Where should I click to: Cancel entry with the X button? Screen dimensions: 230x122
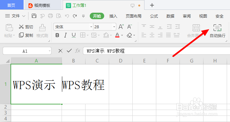[60, 51]
